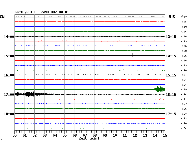188x143 pixels.
Task: Click the 17:15 UTC time label
Action: pyautogui.click(x=171, y=114)
